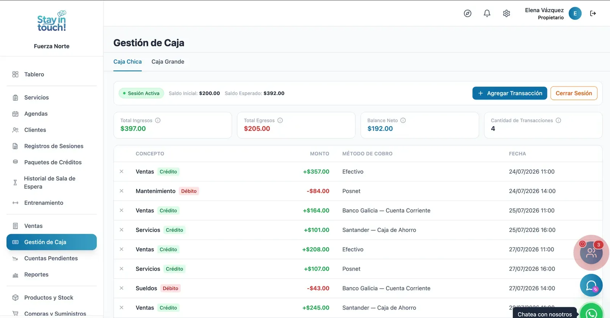Switch to Caja Grande tab
Screen dimensions: 610x318
tap(168, 62)
